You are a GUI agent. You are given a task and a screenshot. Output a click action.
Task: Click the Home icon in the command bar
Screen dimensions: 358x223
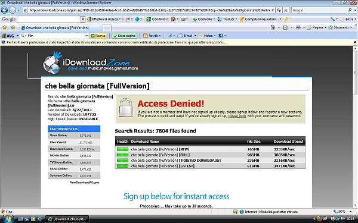[273, 27]
